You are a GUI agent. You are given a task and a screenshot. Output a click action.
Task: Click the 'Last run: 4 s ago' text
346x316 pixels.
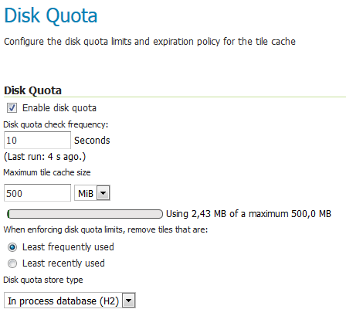click(45, 157)
